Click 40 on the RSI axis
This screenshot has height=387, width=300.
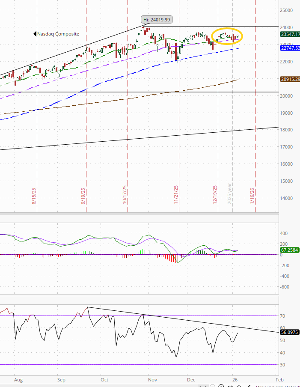coord(282,353)
